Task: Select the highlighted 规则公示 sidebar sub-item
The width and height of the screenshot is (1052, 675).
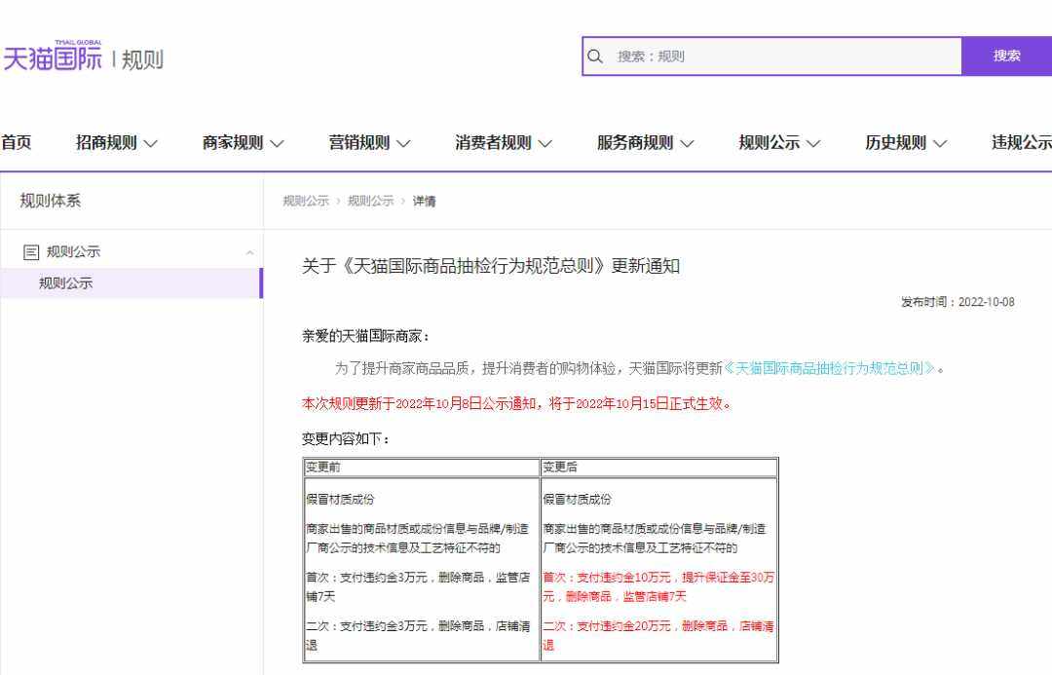Action: (131, 283)
